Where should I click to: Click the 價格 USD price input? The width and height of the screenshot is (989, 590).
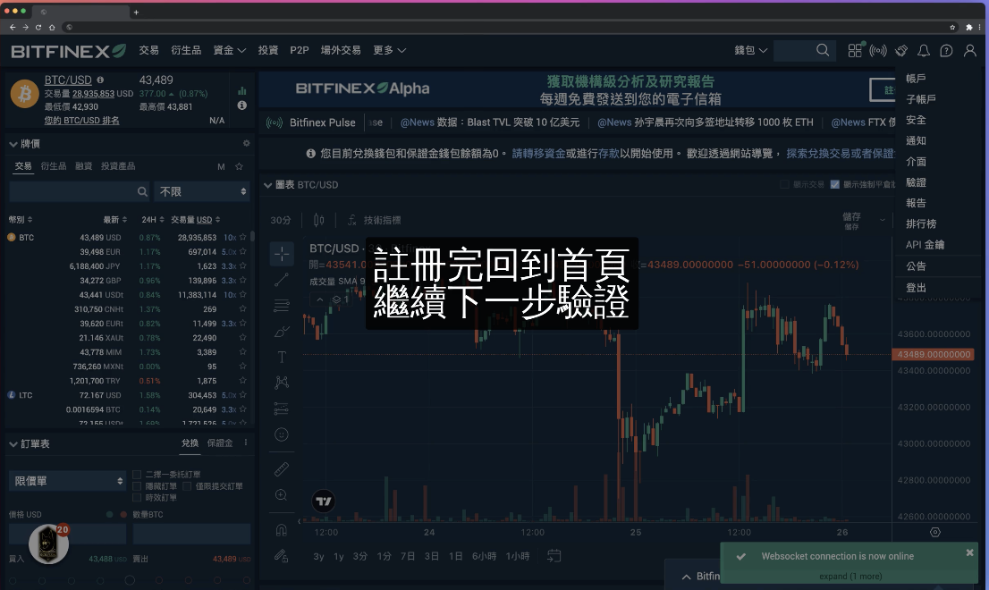(67, 534)
